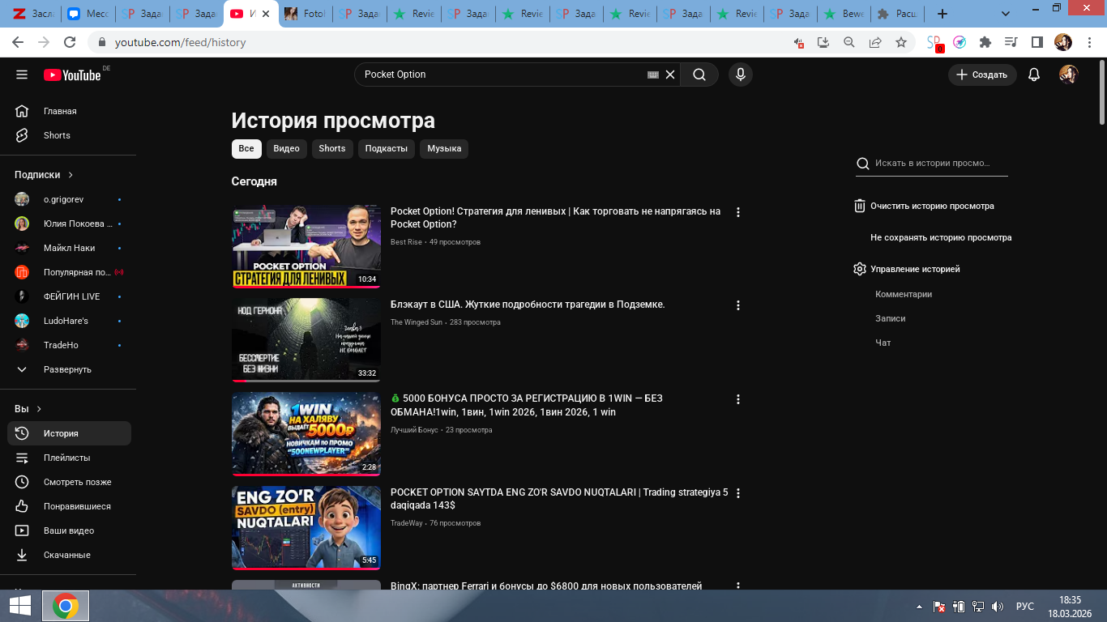Open Понравившиеся in the sidebar
The image size is (1107, 622).
point(69,506)
